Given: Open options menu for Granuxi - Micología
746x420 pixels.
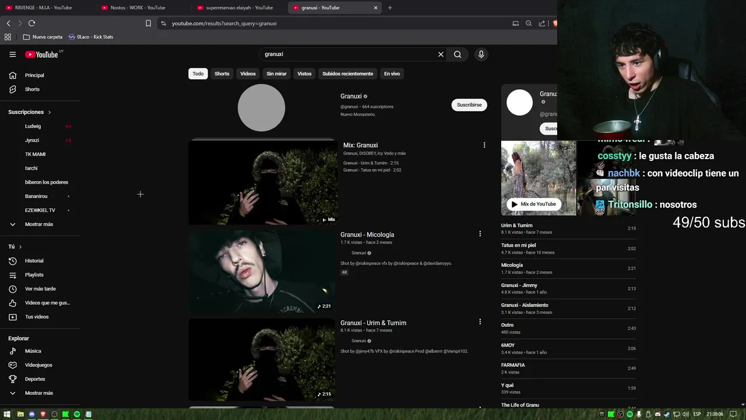Looking at the screenshot, I should click(x=480, y=234).
